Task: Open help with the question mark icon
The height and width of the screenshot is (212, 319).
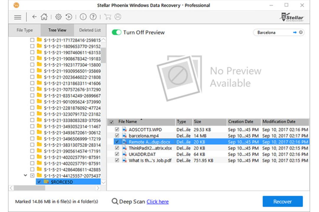Action: click(x=93, y=17)
